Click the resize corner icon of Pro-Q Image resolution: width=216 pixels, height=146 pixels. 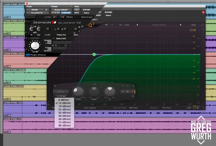tap(204, 108)
